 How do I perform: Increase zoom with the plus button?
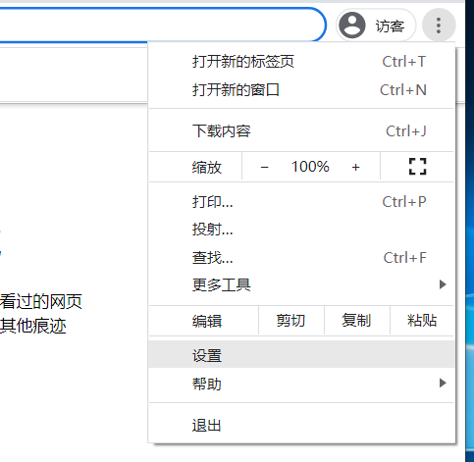355,167
